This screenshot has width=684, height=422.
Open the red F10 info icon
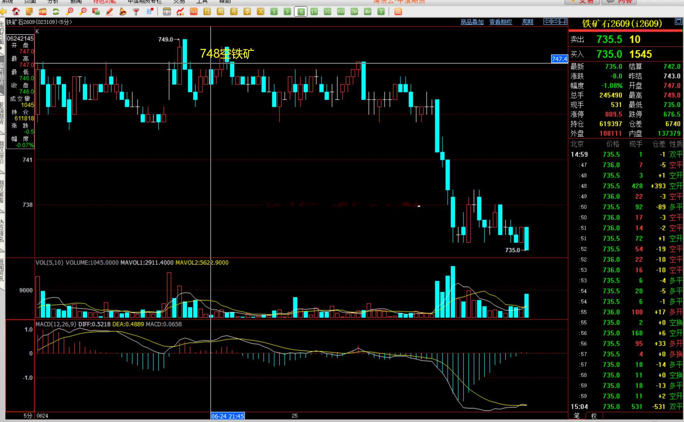[x=42, y=12]
